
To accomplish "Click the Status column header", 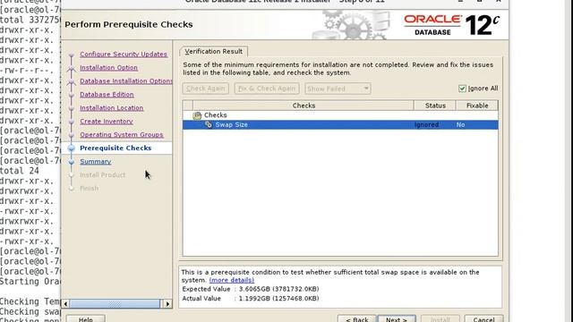I will click(x=435, y=106).
